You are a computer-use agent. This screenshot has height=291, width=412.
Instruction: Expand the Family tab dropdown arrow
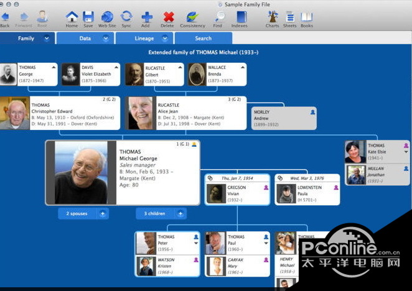47,39
